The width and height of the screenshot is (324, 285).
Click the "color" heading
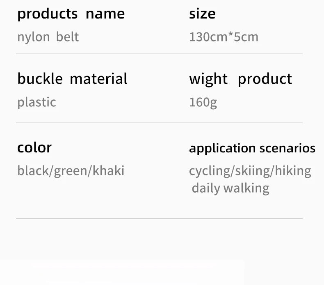click(34, 147)
